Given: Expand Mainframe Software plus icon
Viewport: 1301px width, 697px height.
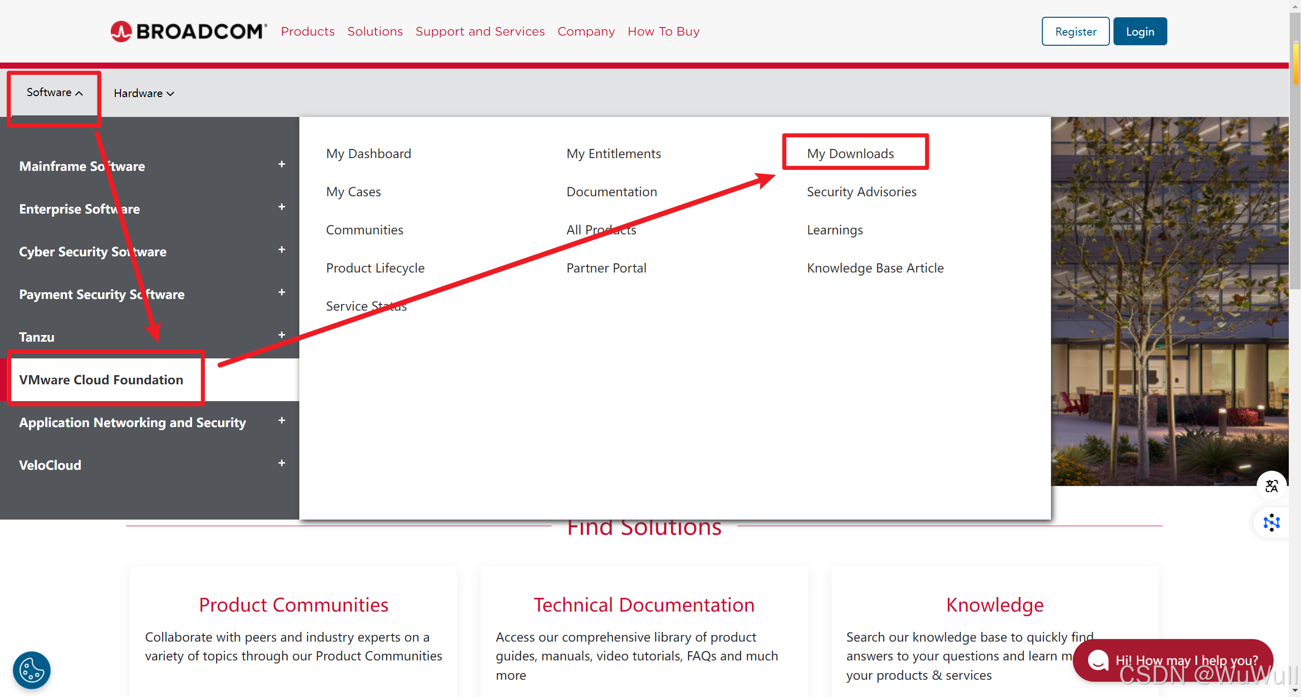Looking at the screenshot, I should [x=282, y=164].
